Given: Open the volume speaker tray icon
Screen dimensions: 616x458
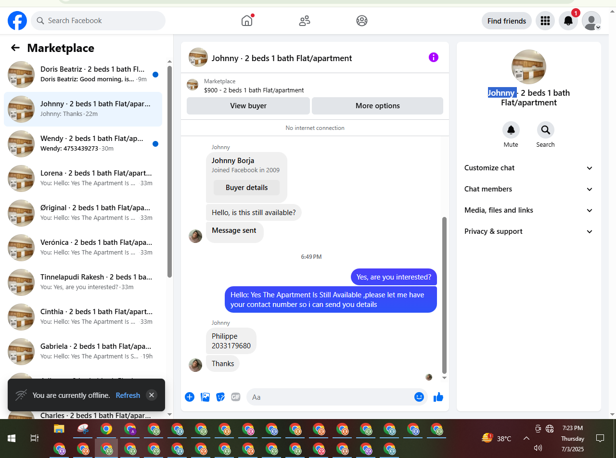Looking at the screenshot, I should point(538,448).
